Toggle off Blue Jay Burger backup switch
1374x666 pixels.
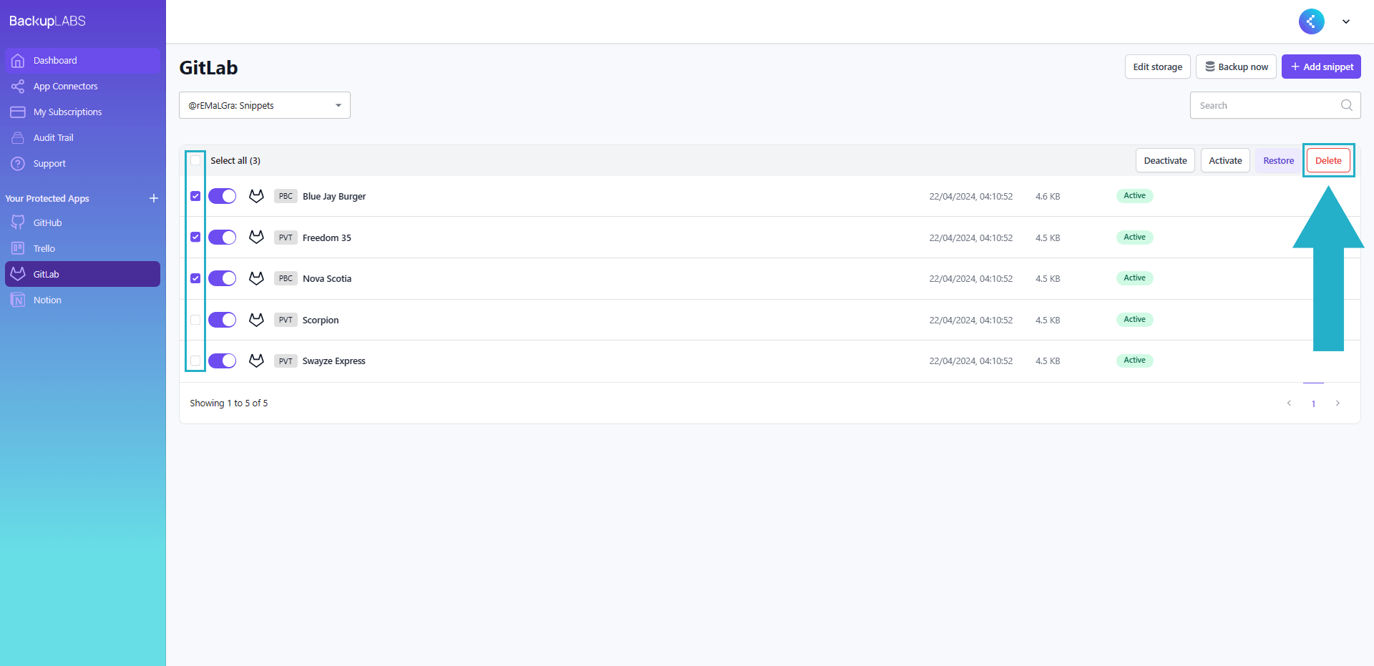(223, 196)
